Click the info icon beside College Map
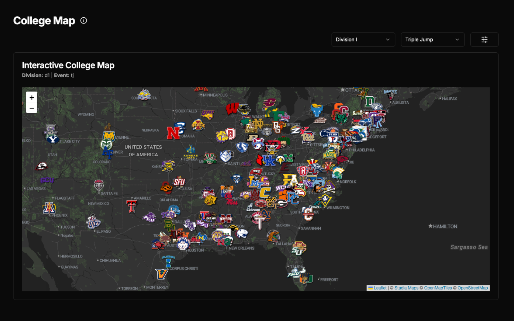Image resolution: width=514 pixels, height=321 pixels. click(x=84, y=21)
